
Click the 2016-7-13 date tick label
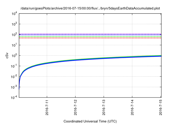pos(104,107)
